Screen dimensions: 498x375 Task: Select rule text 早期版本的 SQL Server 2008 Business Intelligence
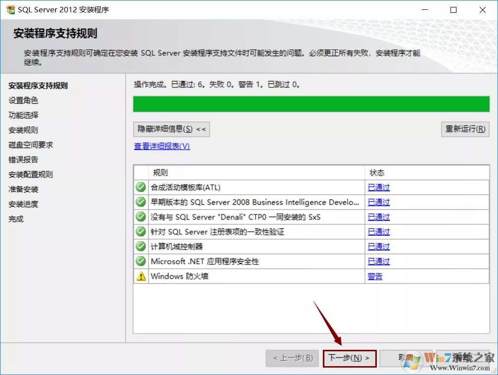pos(255,202)
